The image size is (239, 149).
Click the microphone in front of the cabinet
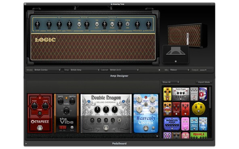pos(188,39)
